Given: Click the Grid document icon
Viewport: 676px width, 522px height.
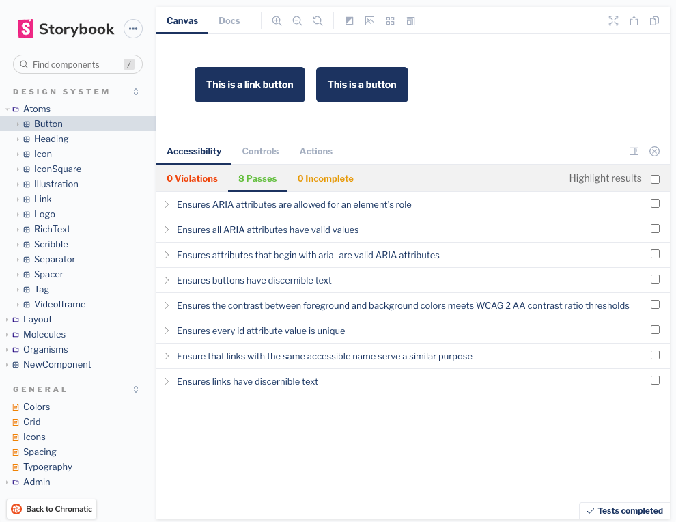Looking at the screenshot, I should [16, 422].
